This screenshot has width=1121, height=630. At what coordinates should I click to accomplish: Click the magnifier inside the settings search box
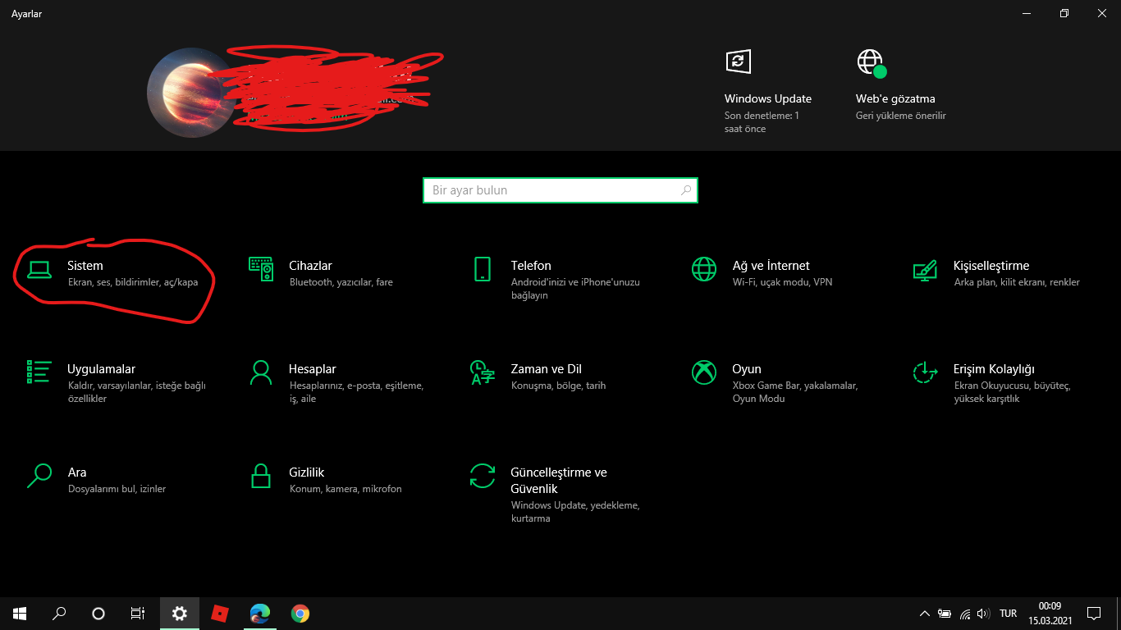coord(686,190)
